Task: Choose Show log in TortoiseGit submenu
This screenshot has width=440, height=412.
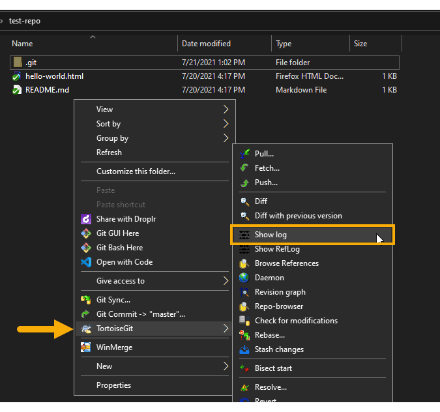Action: point(312,235)
